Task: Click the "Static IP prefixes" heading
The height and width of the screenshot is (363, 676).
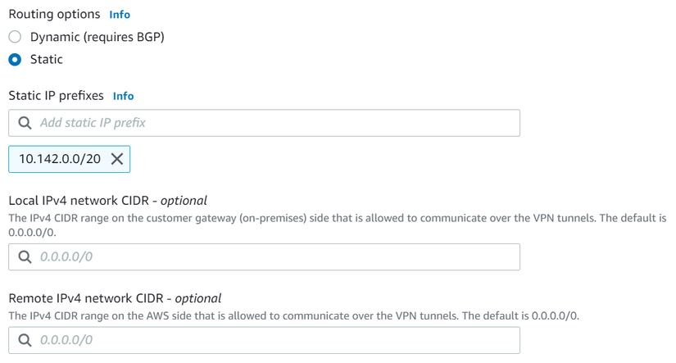Action: [x=56, y=95]
